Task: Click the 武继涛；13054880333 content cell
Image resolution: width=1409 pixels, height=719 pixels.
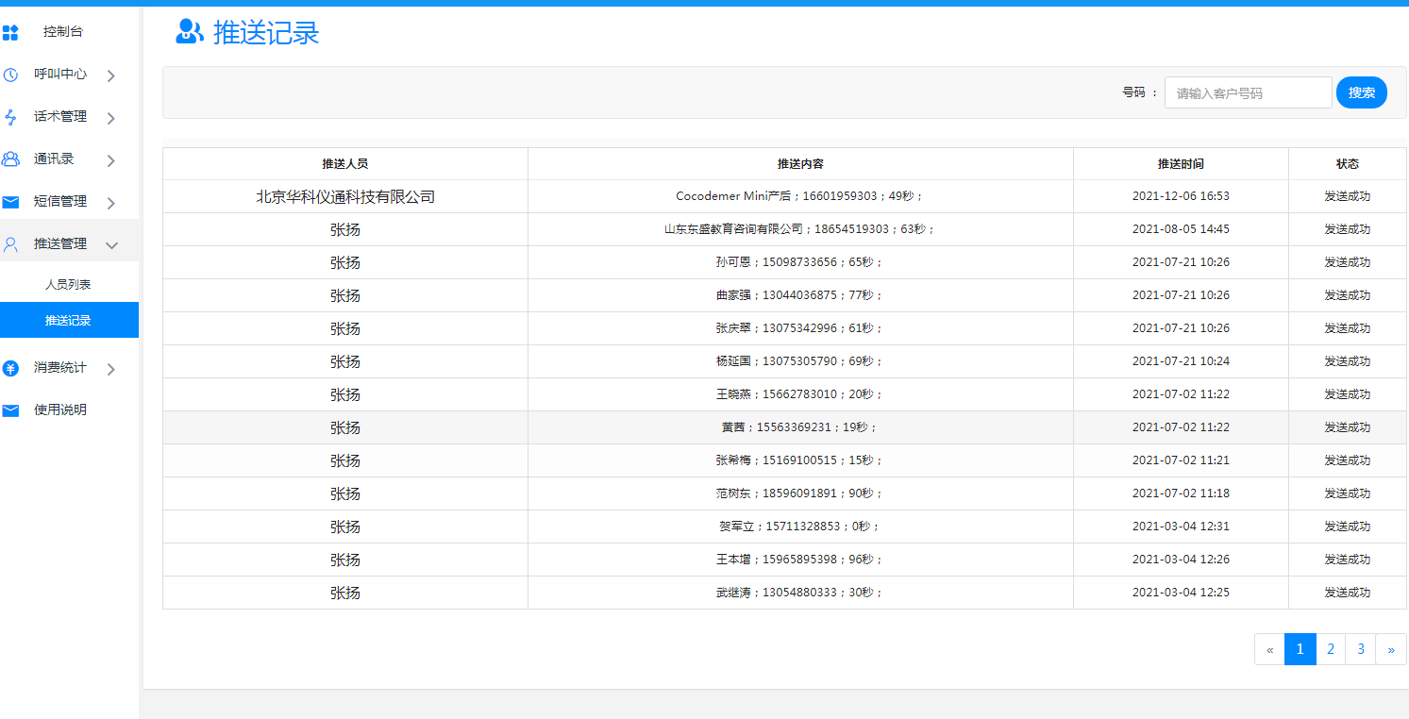Action: (x=800, y=593)
